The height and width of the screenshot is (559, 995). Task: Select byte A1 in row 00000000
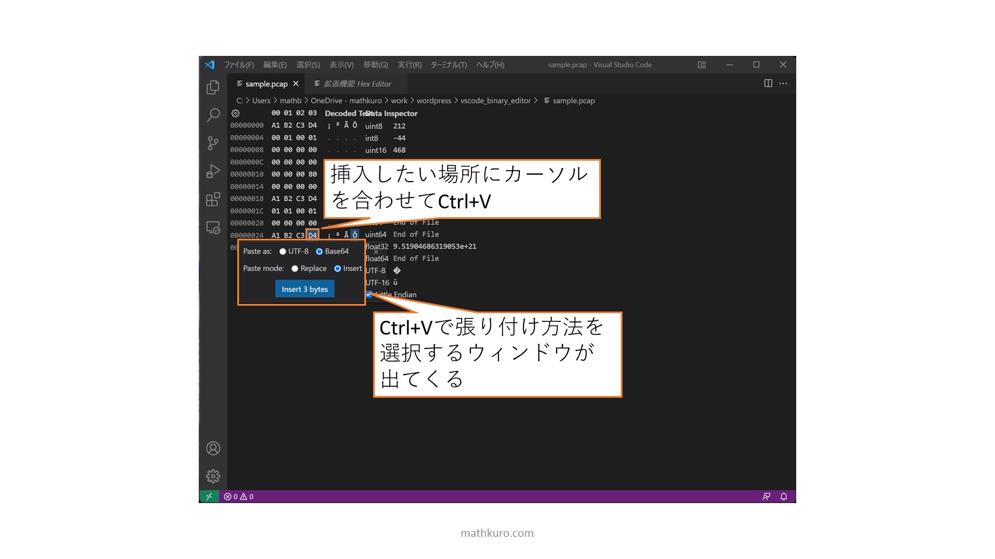(x=276, y=125)
